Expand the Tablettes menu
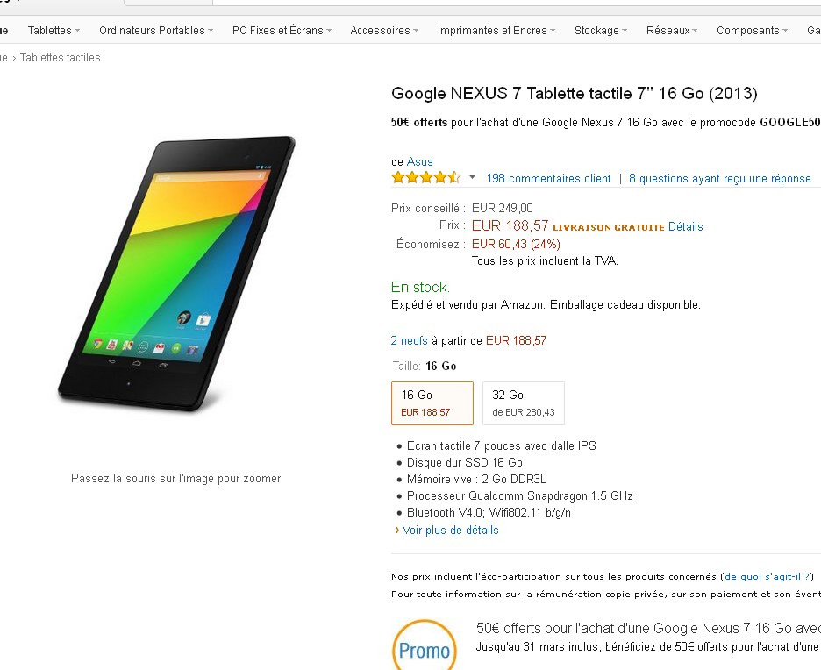This screenshot has width=821, height=670. pyautogui.click(x=54, y=31)
